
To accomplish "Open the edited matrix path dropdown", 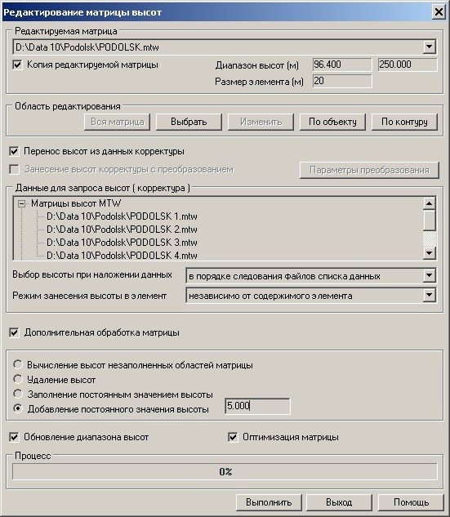I will tap(429, 47).
